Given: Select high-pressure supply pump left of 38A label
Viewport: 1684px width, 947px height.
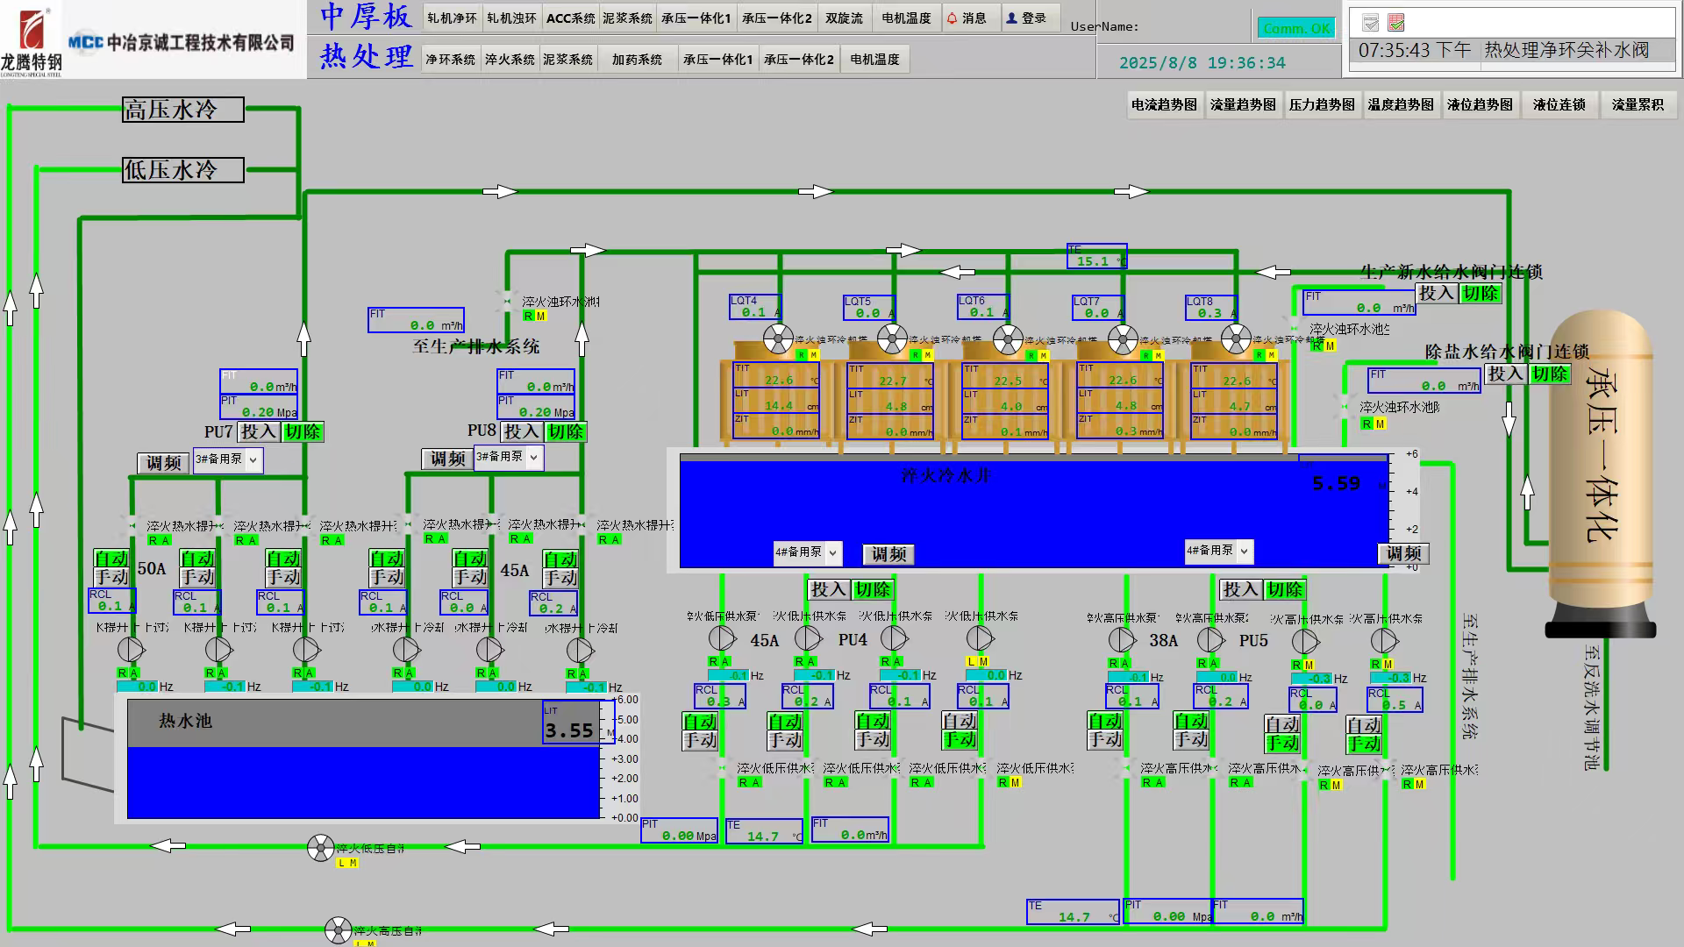Looking at the screenshot, I should (1122, 640).
